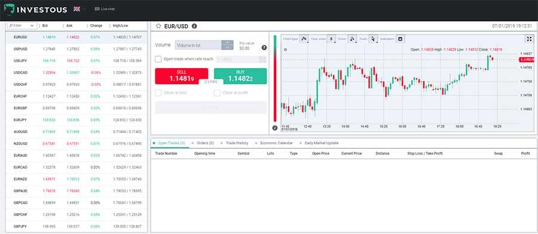Select the EURUSD row in watchlist

point(77,37)
